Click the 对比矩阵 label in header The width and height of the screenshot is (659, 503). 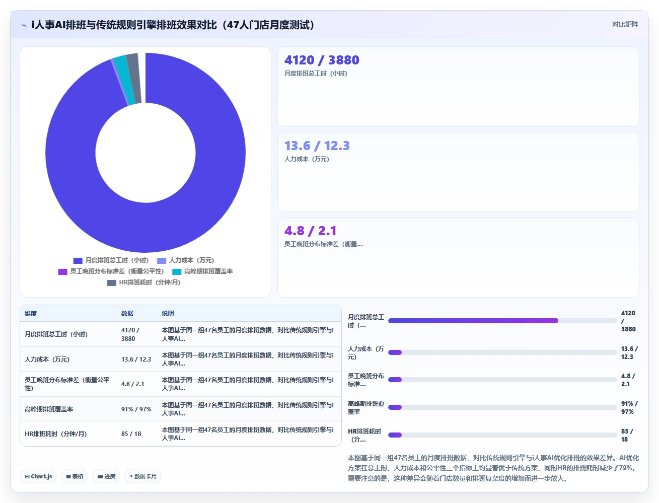(625, 24)
